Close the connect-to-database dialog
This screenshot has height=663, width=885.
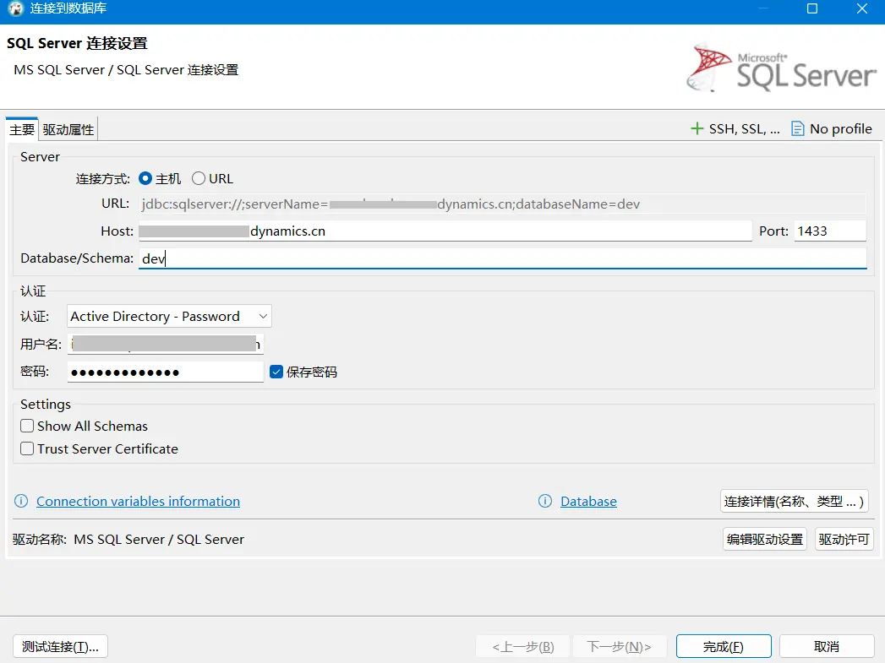862,8
